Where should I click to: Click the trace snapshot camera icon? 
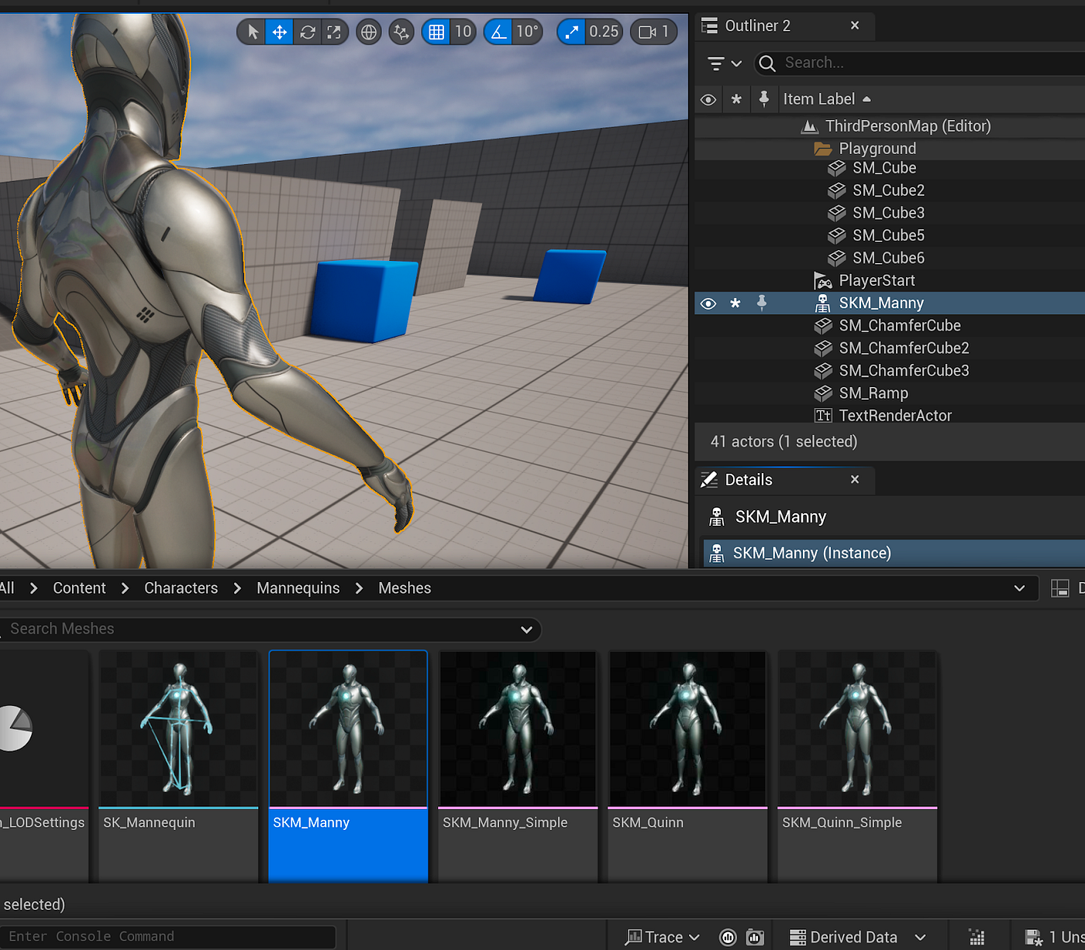click(x=755, y=938)
